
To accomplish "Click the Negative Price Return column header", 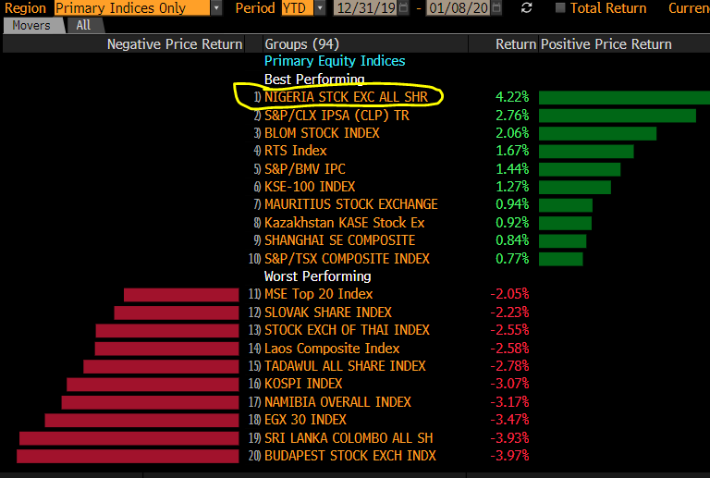I will pos(174,43).
